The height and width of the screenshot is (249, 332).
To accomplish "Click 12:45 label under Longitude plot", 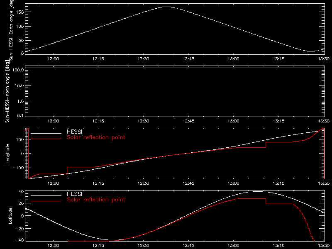I will [x=188, y=183].
